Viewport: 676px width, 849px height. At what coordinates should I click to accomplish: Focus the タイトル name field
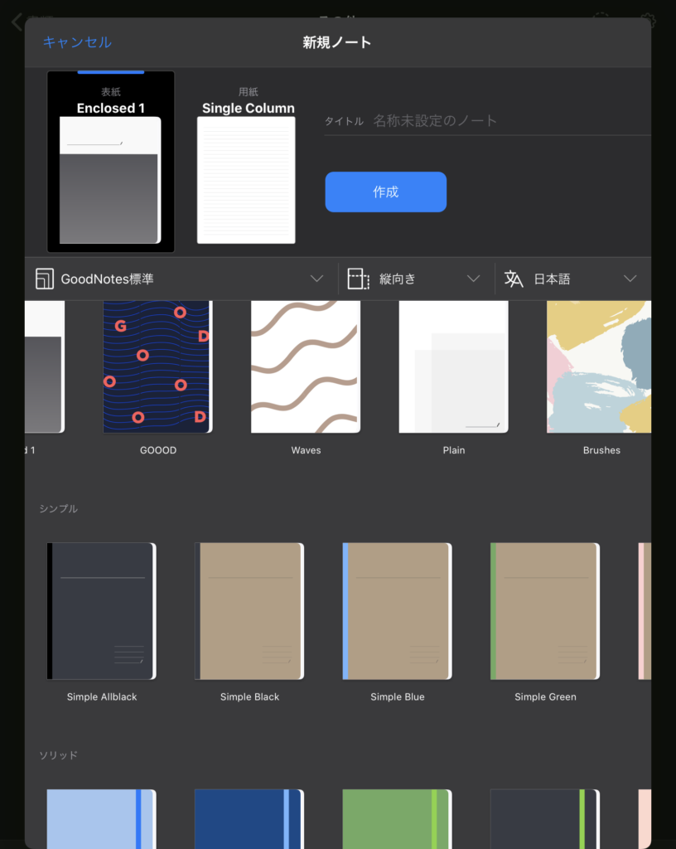click(487, 121)
